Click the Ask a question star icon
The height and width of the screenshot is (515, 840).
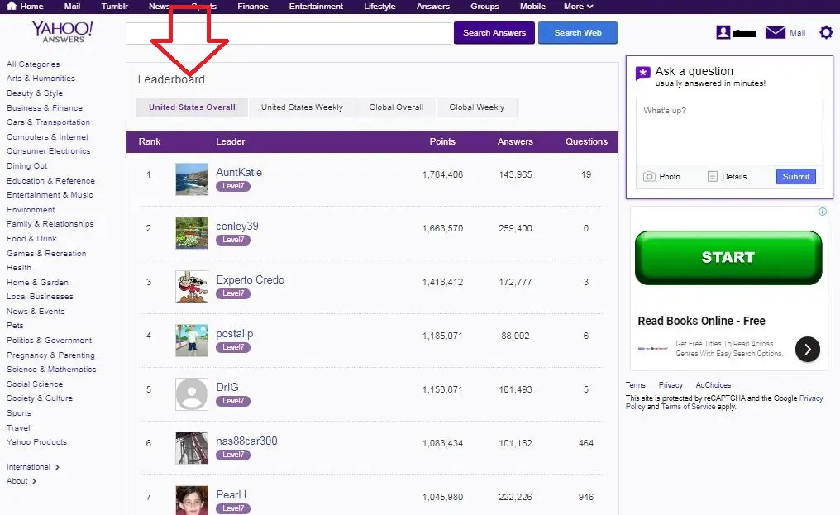pos(643,74)
